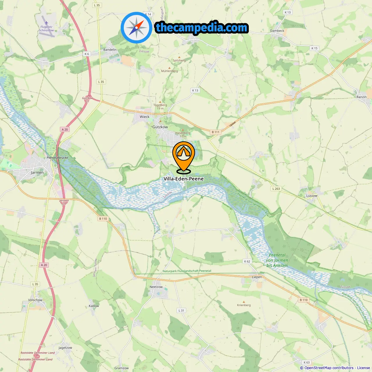Select the Jarmen town label

coord(37,173)
